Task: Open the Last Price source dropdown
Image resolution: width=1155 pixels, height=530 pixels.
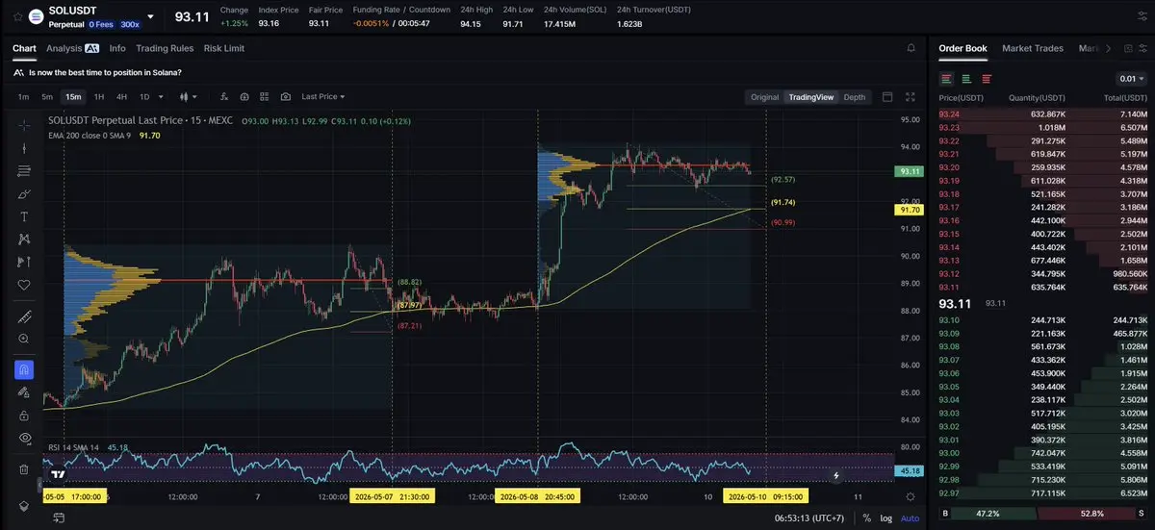Action: [322, 97]
